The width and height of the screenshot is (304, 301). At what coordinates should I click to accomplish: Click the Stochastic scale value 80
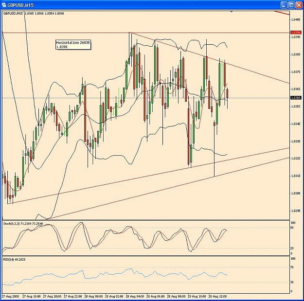point(292,228)
